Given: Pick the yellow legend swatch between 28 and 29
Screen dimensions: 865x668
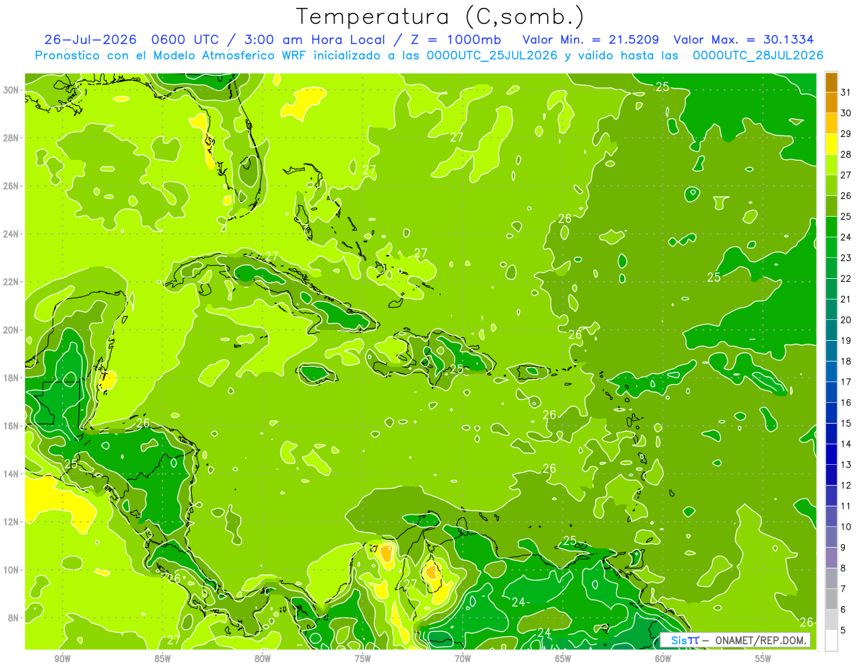Looking at the screenshot, I should click(831, 144).
